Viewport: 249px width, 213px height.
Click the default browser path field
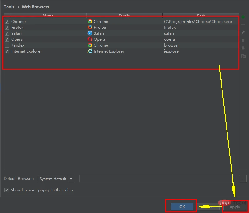coord(158,179)
